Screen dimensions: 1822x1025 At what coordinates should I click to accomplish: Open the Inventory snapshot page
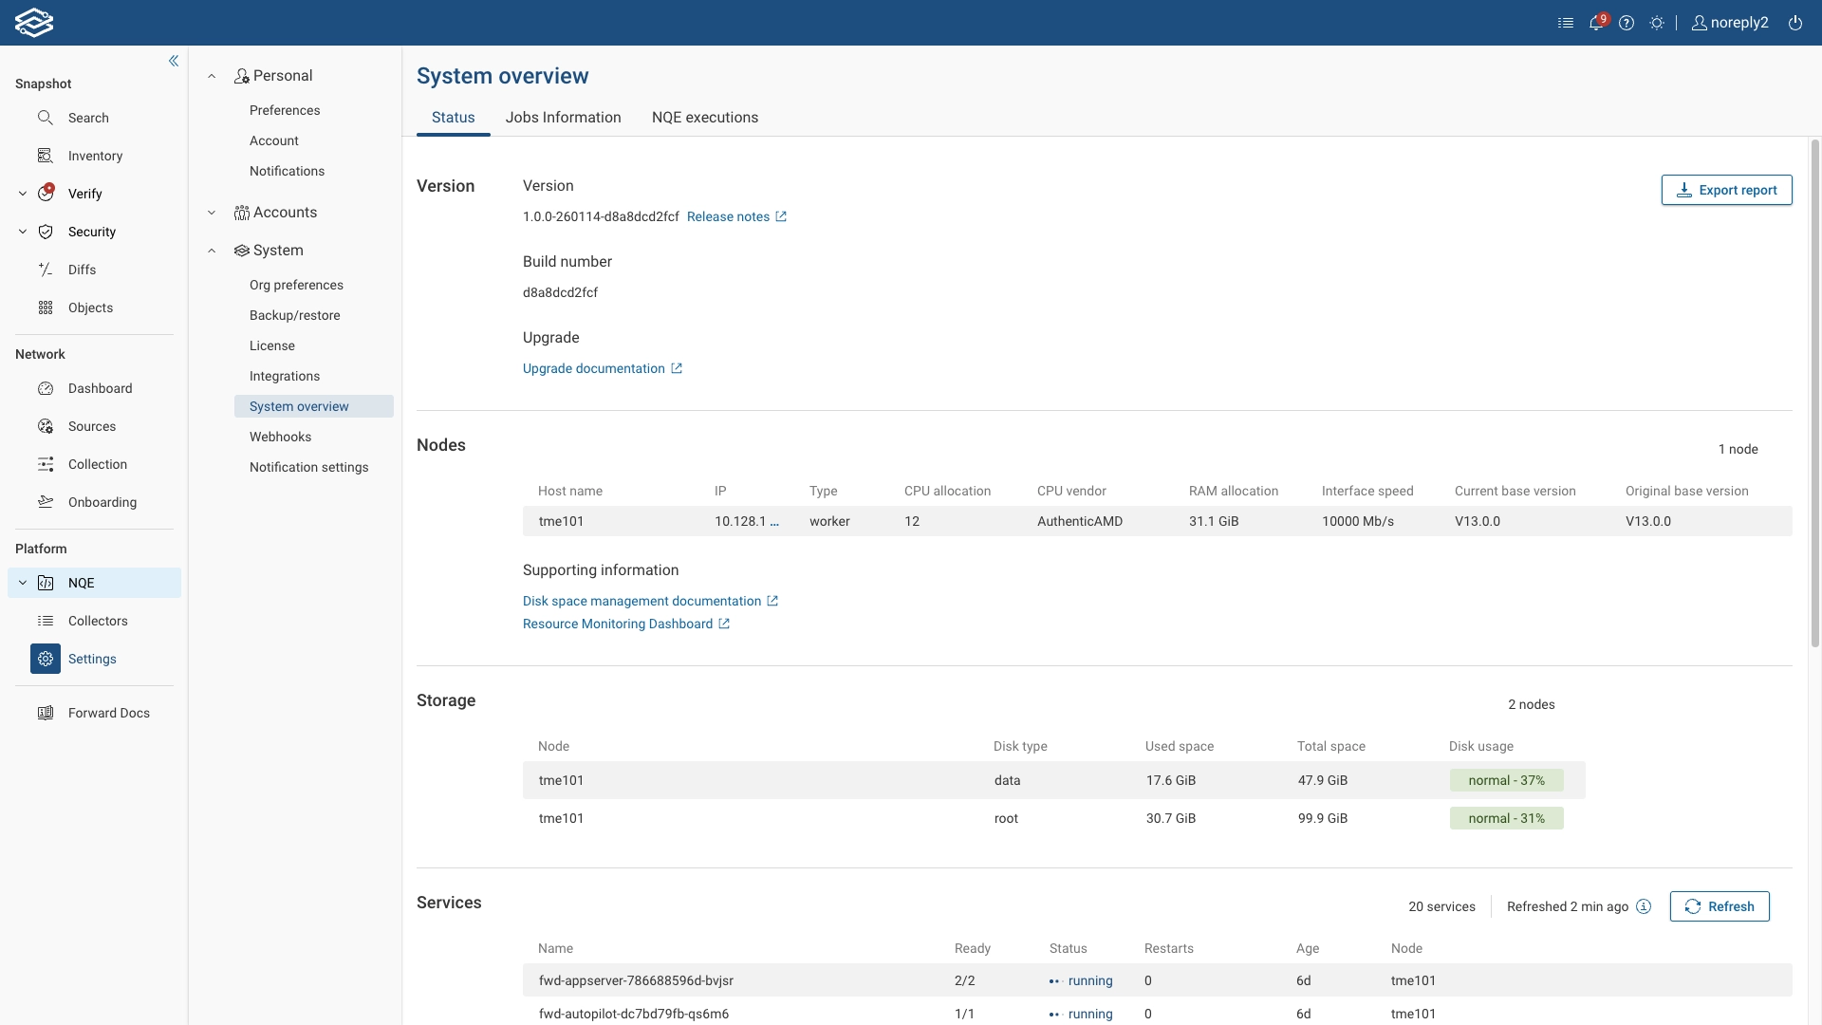94,156
